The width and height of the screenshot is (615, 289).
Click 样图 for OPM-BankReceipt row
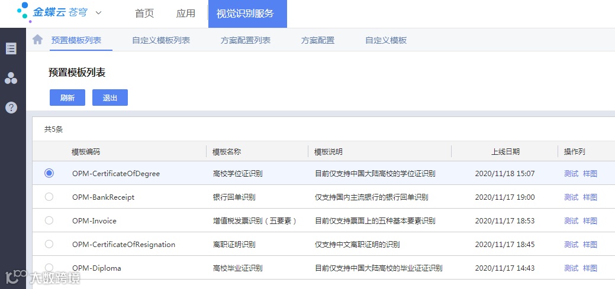point(590,197)
